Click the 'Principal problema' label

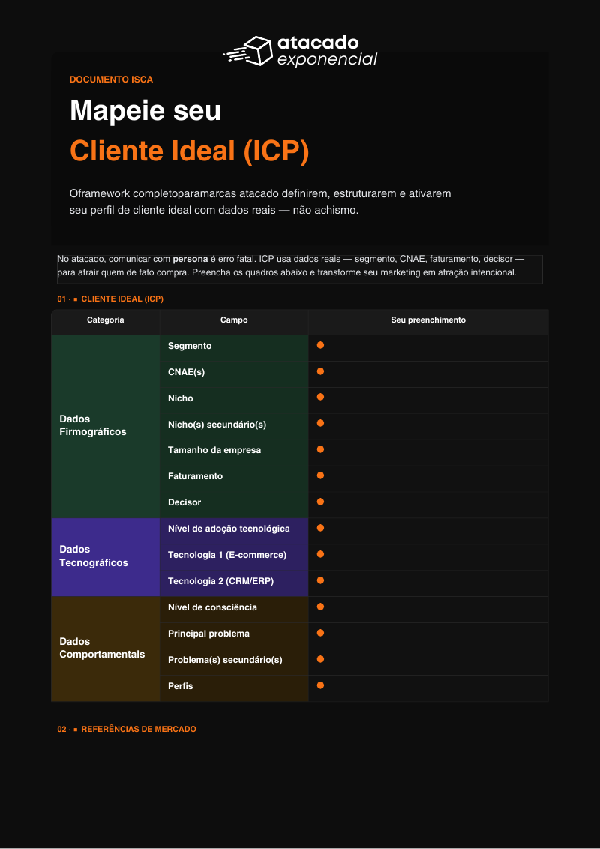(209, 634)
